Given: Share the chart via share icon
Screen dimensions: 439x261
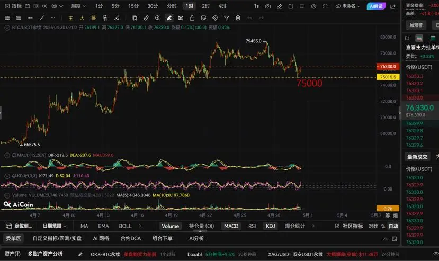Looking at the screenshot, I should (x=393, y=6).
